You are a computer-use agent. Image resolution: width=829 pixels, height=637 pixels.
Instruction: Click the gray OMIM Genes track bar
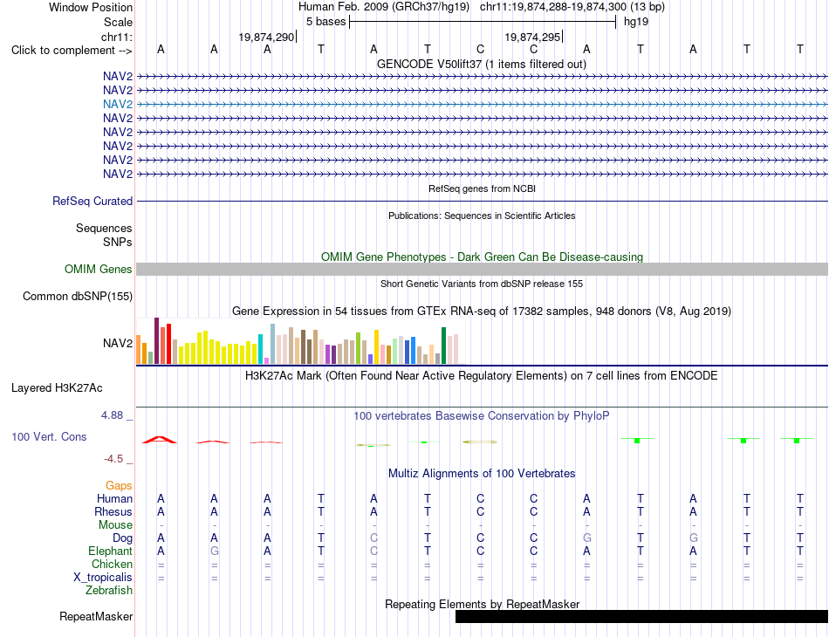tap(482, 269)
